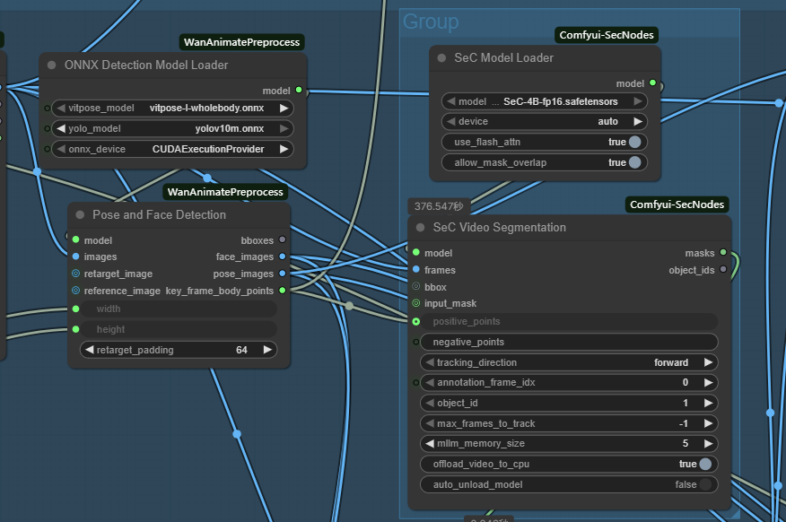Collapse the Pose and Face Detection node dot
The height and width of the screenshot is (522, 786).
[80, 215]
